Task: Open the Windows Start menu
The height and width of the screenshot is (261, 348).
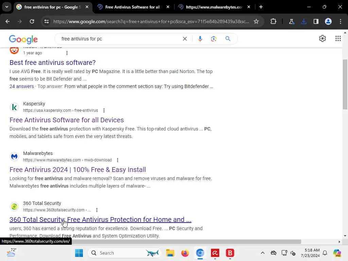Action: click(79, 253)
